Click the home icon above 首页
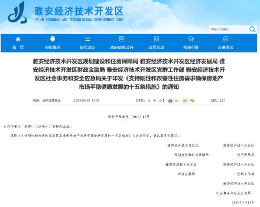Image resolution: width=260 pixels, height=207 pixels. (18, 39)
